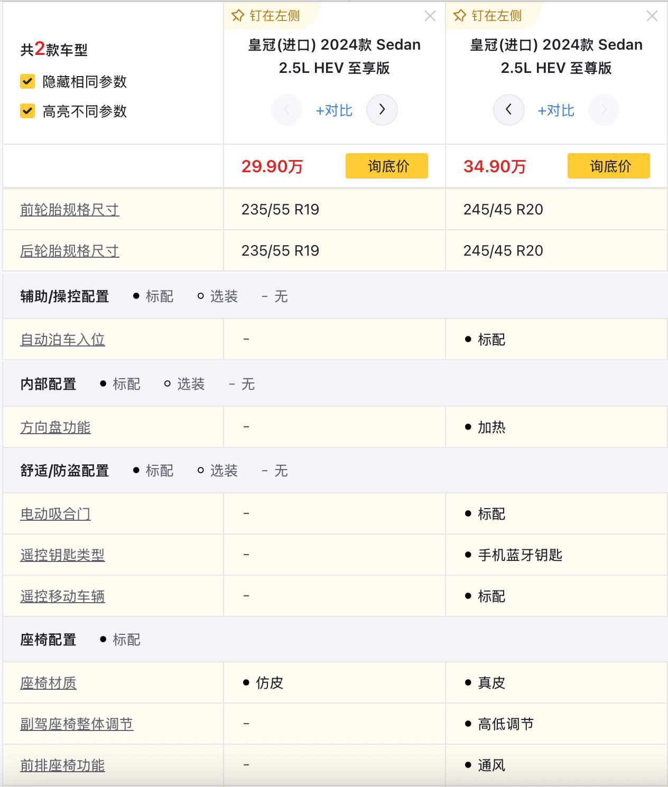Add comparison model via 至尊版 +对比
The width and height of the screenshot is (668, 787).
tap(556, 110)
